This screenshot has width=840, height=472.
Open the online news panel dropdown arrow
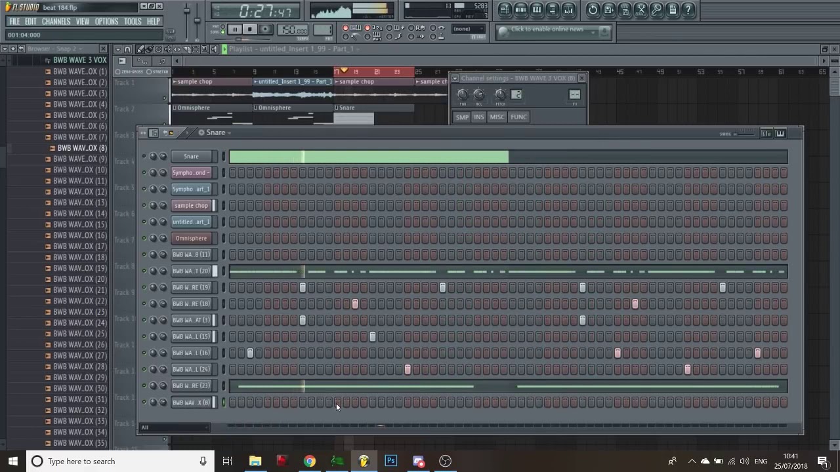593,33
